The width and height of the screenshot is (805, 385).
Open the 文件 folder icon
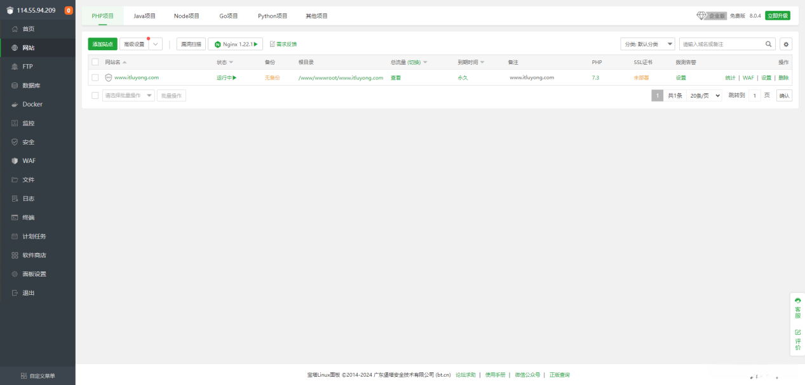click(15, 179)
